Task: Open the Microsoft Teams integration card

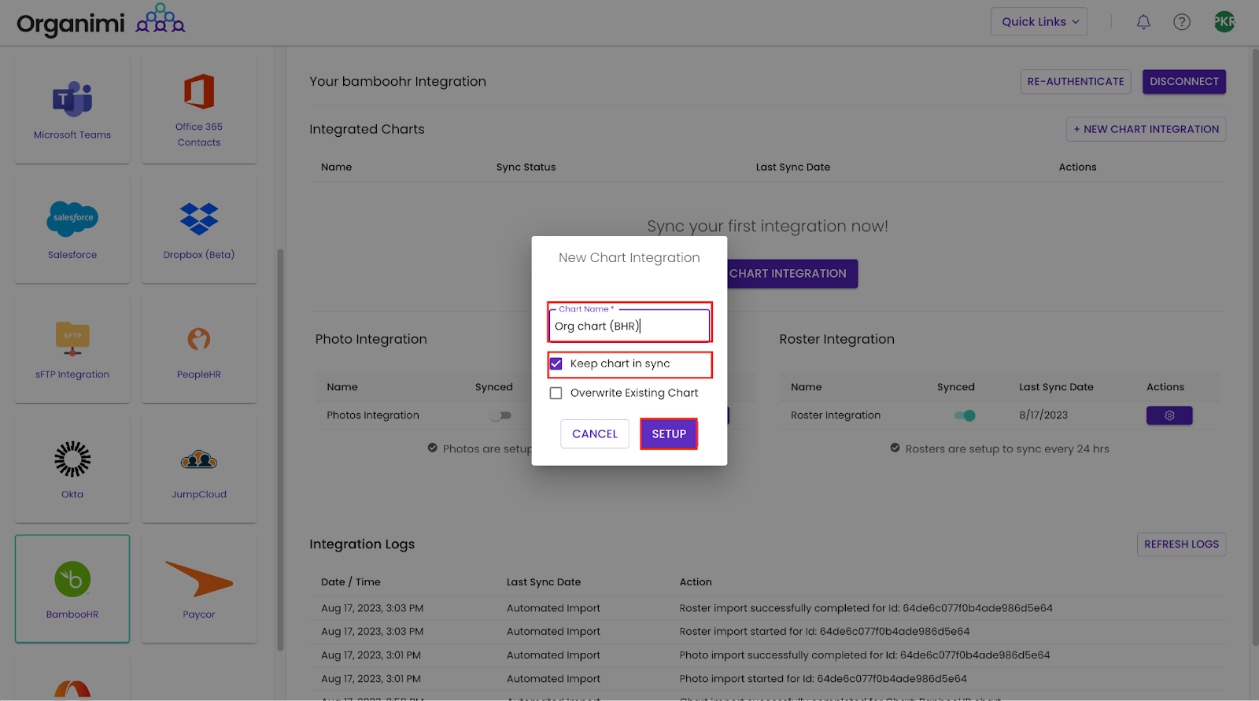Action: coord(72,109)
